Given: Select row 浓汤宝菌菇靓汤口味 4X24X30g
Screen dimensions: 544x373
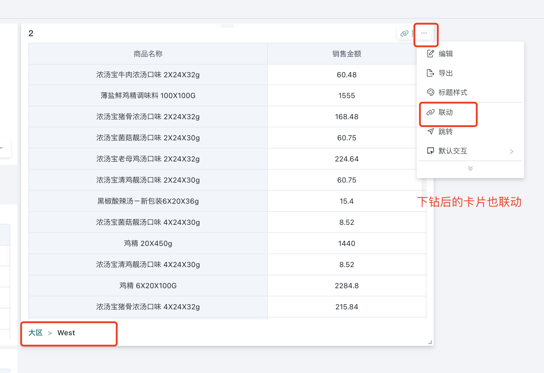Looking at the screenshot, I should 148,222.
